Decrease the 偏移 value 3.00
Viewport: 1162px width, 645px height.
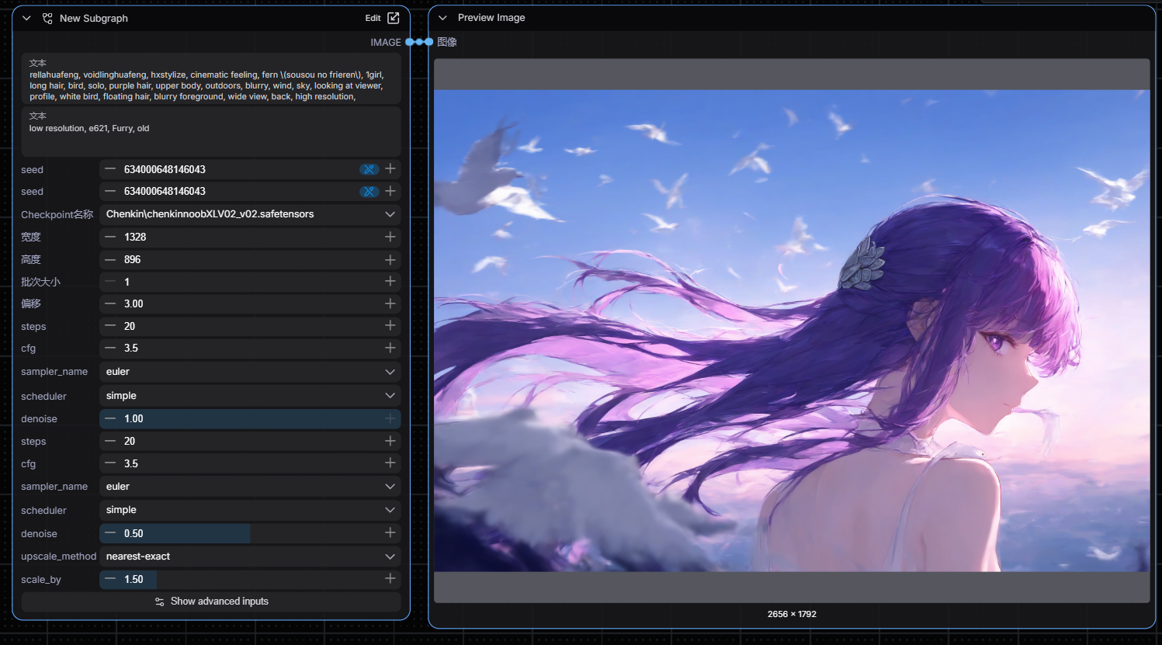pos(110,303)
